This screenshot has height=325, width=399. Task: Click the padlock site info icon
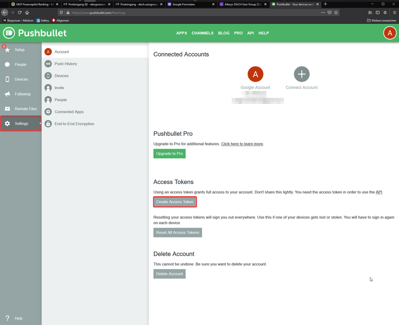[x=68, y=12]
